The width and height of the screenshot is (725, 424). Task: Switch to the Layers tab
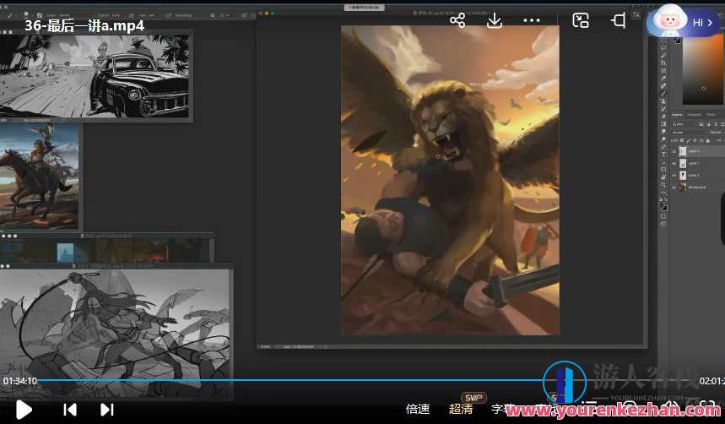677,114
